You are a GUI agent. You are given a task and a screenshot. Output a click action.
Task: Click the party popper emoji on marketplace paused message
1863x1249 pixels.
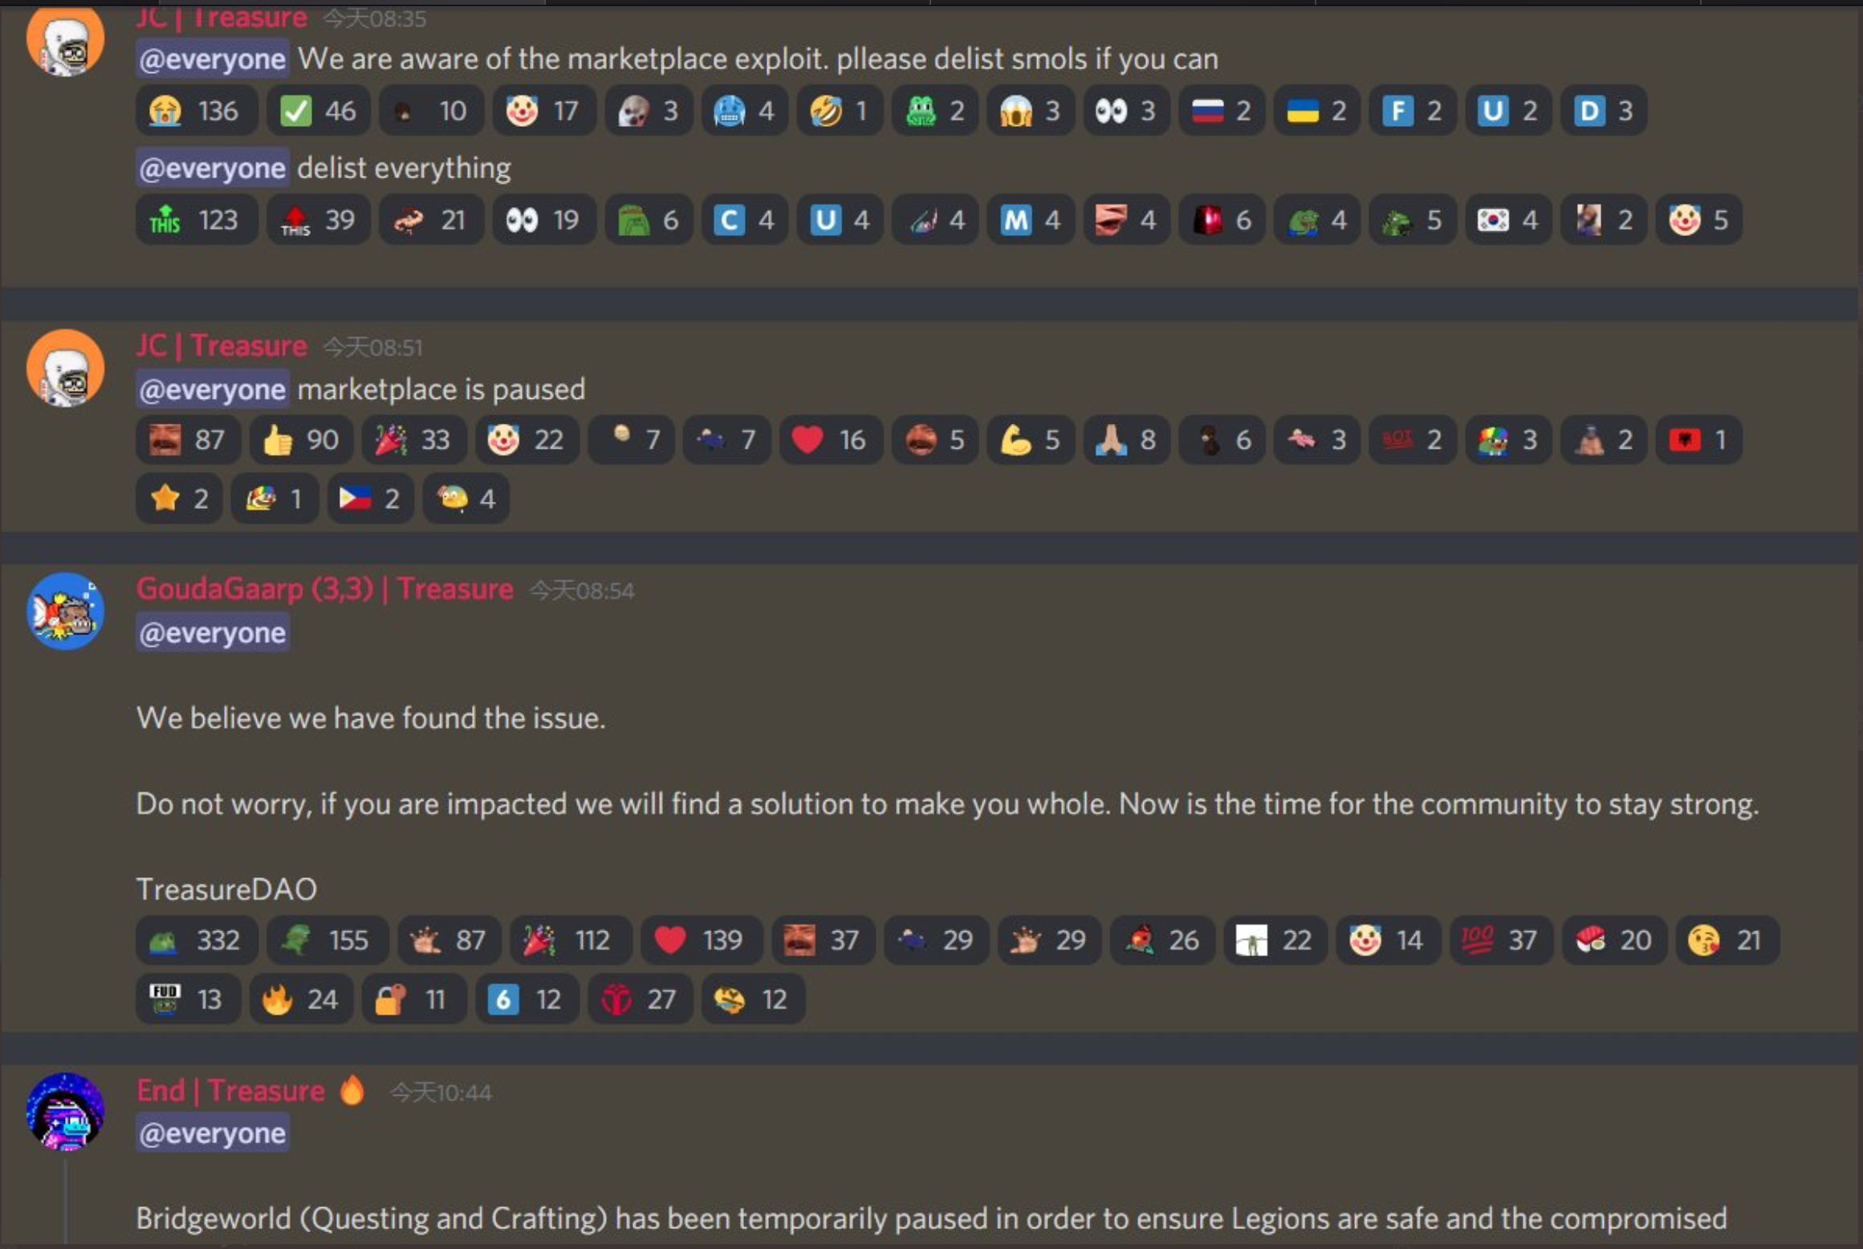click(392, 439)
